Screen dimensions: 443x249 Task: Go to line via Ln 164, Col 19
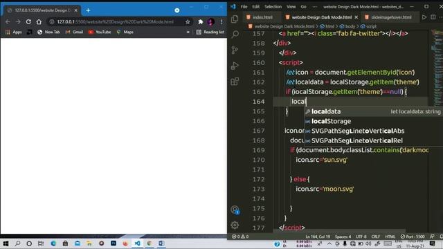pos(318,237)
